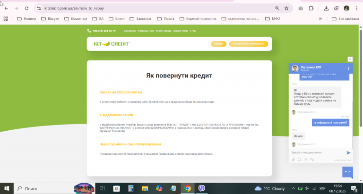363x194 pixels.
Task: Open the Блоги bookmarks folder
Action: [x=117, y=18]
